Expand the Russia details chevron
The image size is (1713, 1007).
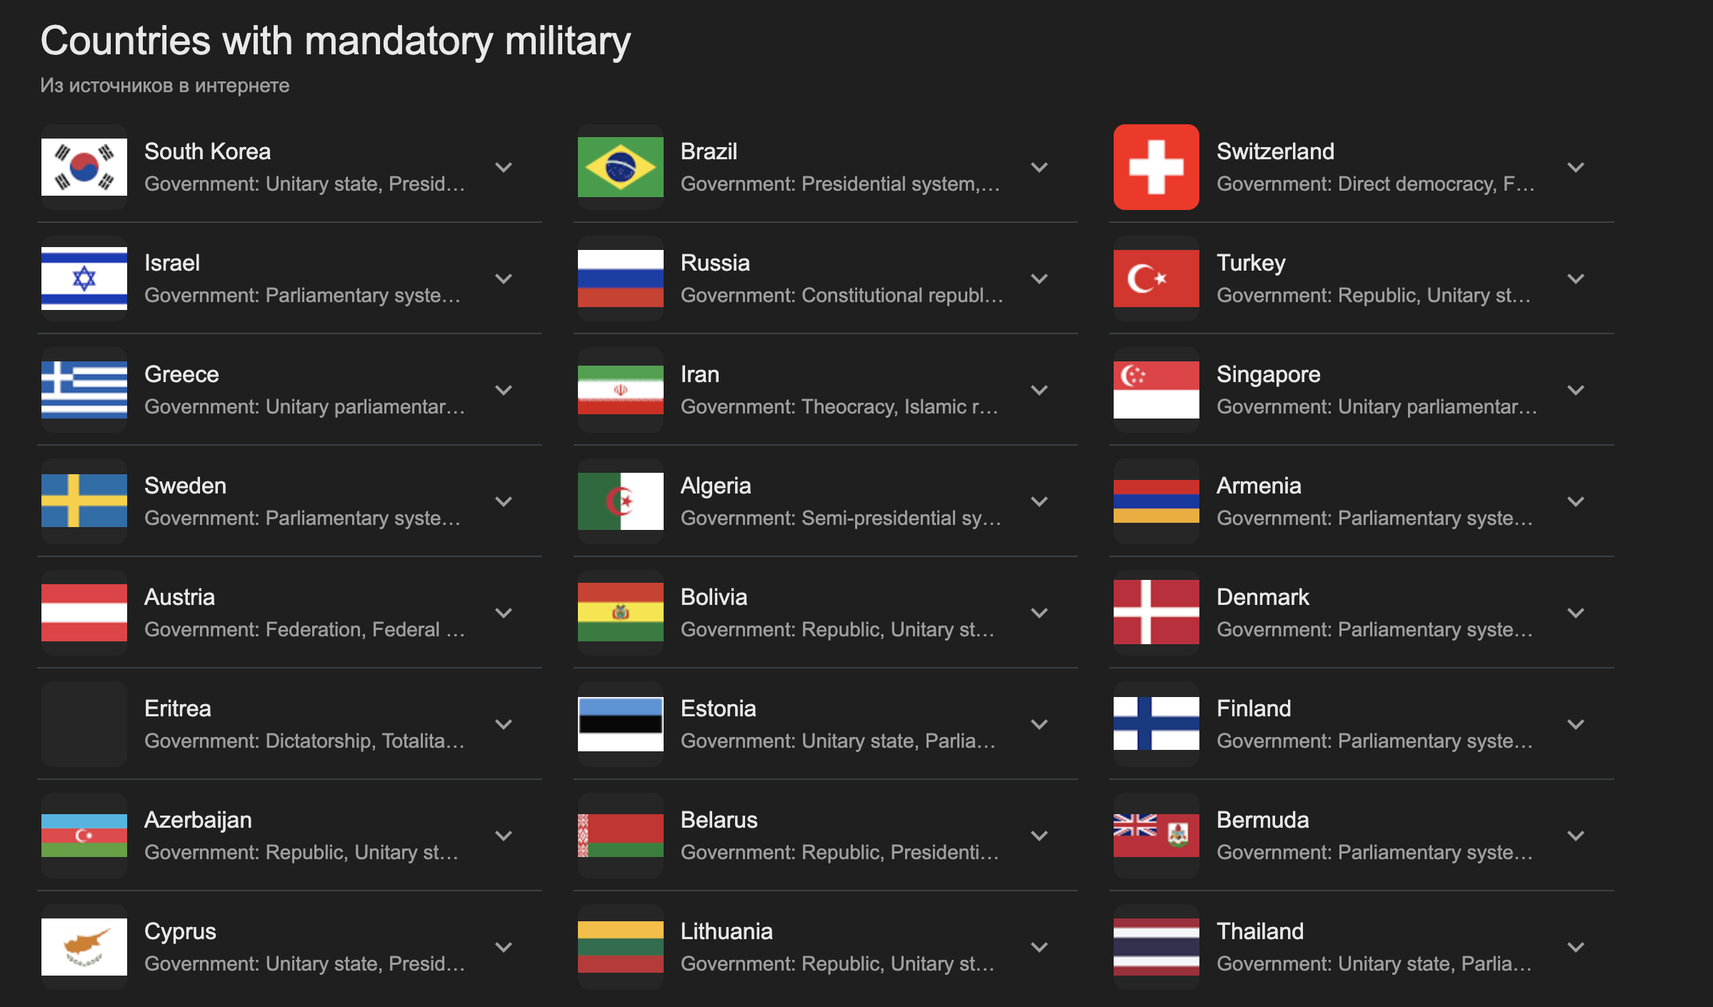coord(1039,279)
